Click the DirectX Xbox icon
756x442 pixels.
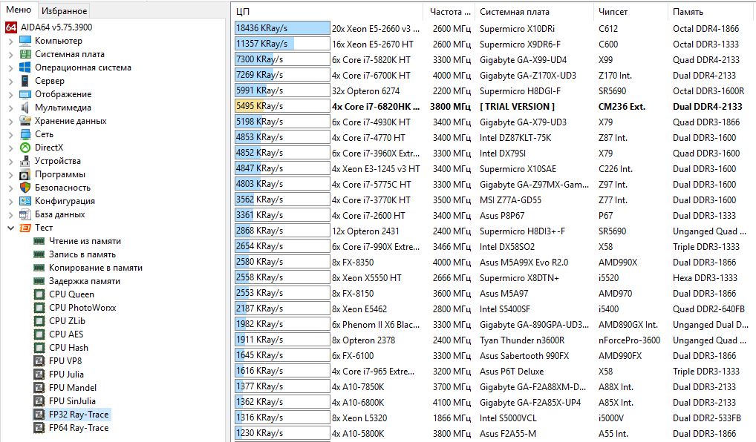click(x=25, y=148)
